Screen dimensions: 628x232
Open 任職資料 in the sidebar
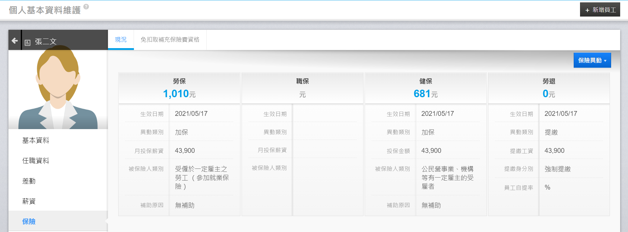point(36,161)
